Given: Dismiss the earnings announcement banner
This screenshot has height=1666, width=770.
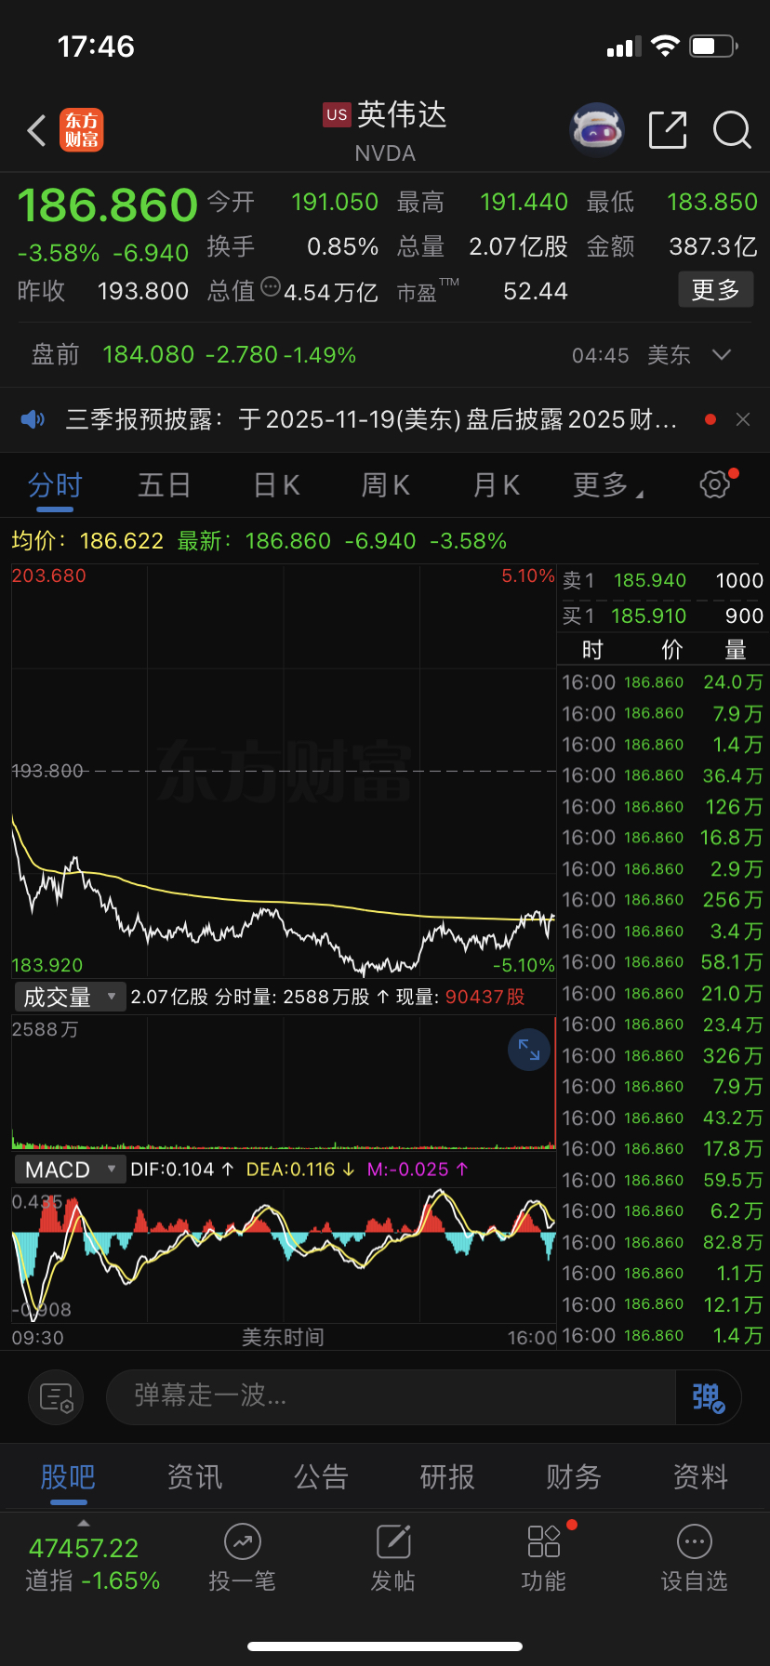Looking at the screenshot, I should [743, 419].
